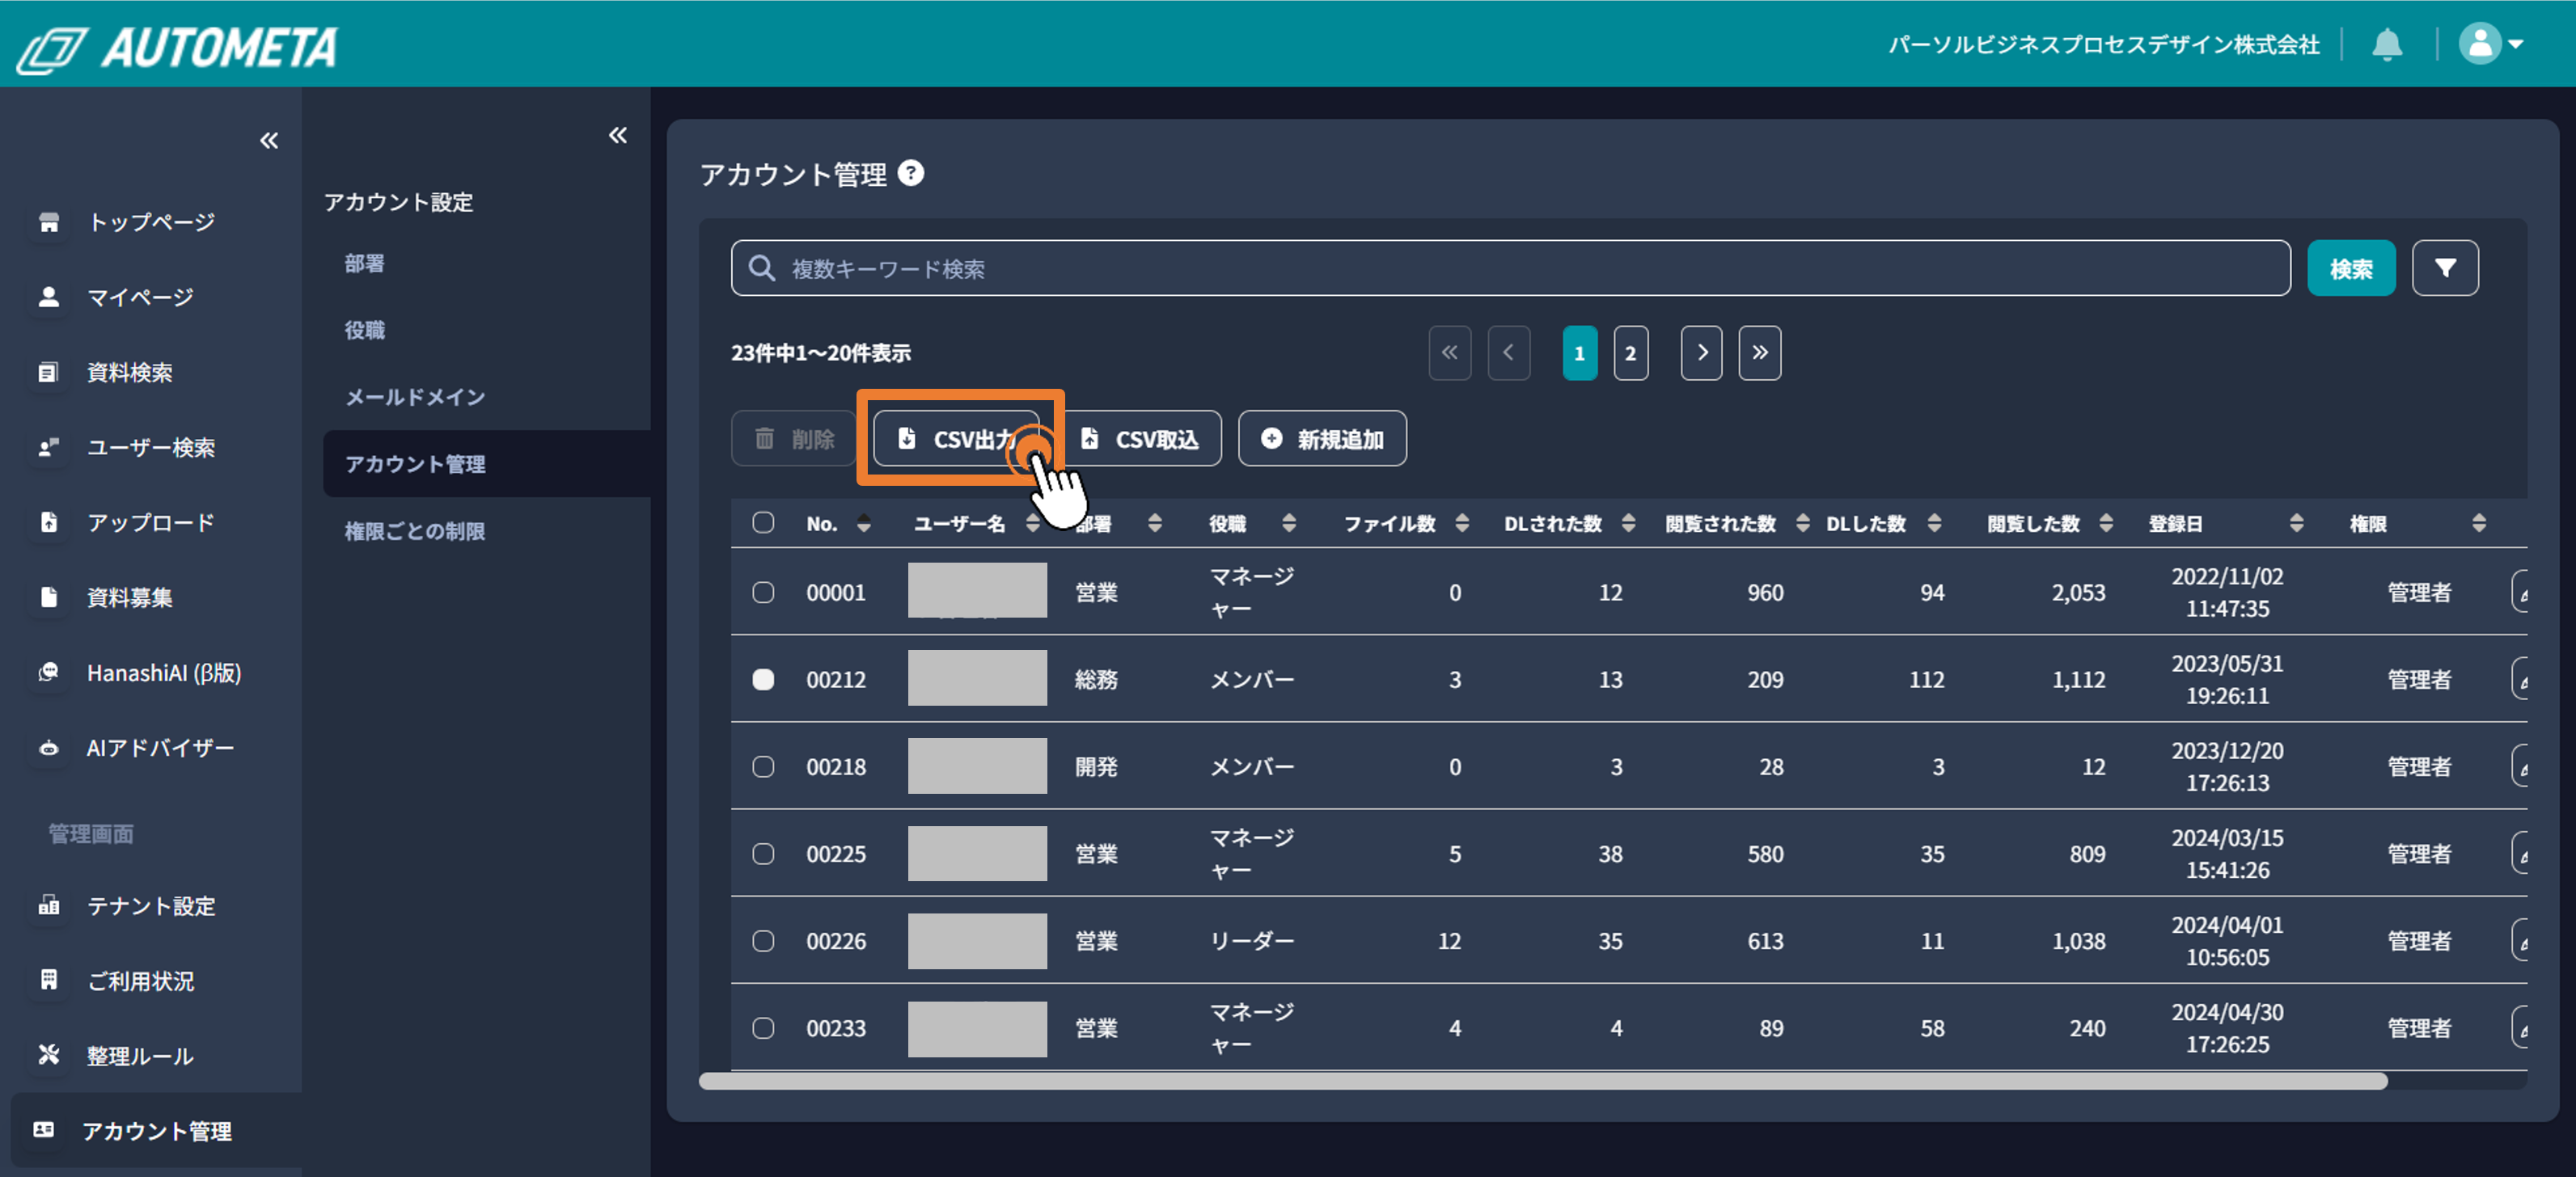Open AIアドバイザー in sidebar

[160, 748]
